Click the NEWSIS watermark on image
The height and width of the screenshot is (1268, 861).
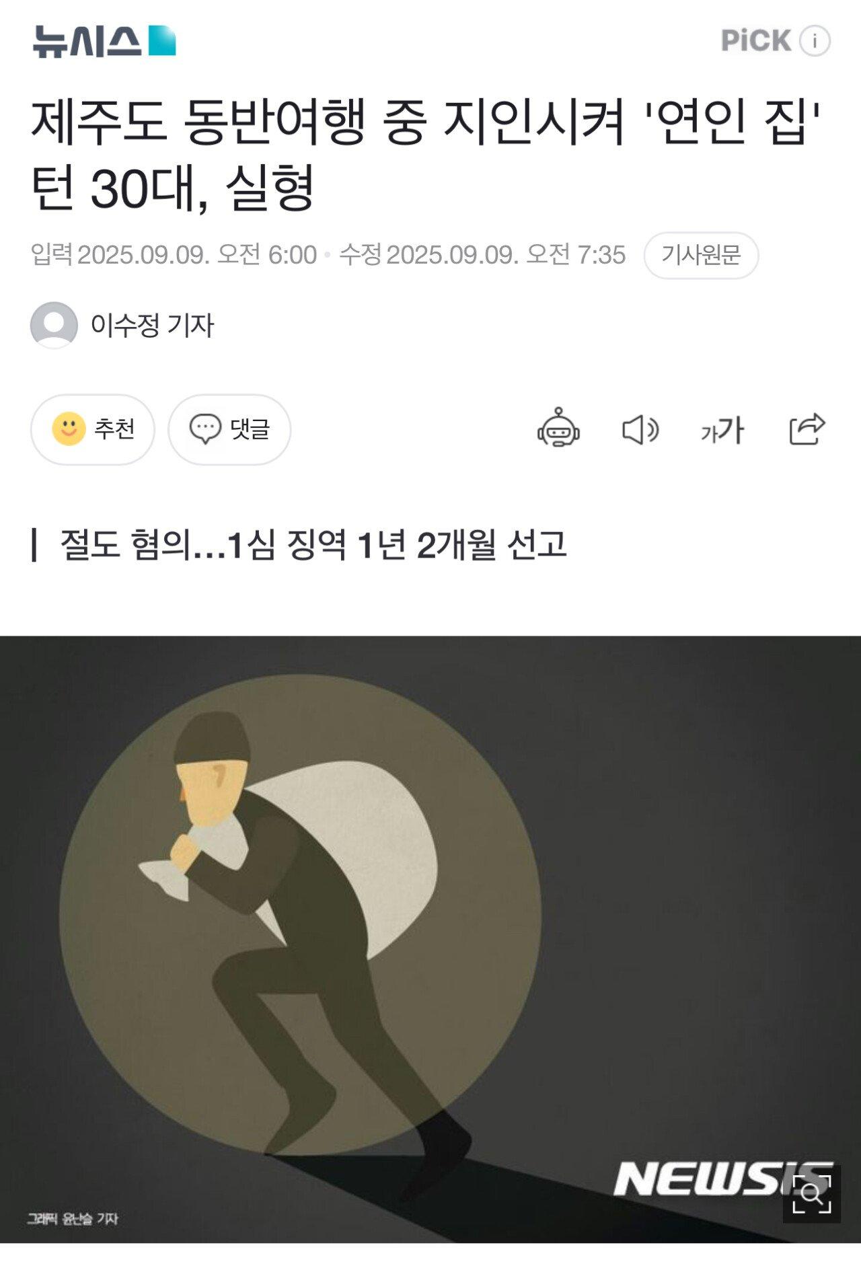723,1178
